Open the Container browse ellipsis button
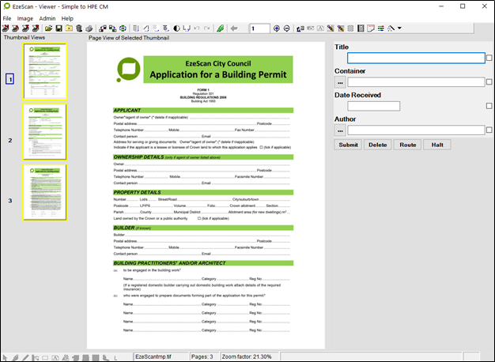 pos(340,81)
